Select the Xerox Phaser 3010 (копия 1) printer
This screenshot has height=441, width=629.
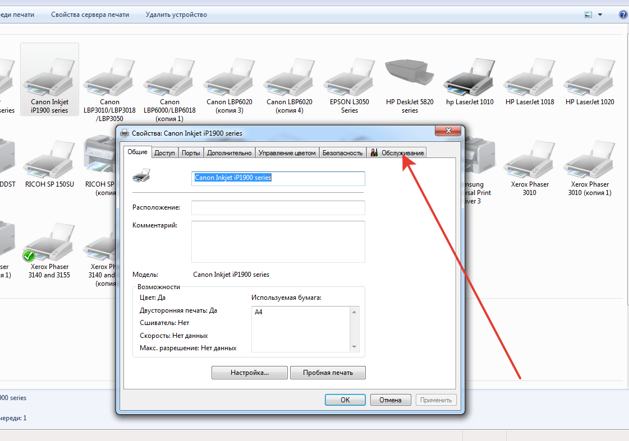590,168
